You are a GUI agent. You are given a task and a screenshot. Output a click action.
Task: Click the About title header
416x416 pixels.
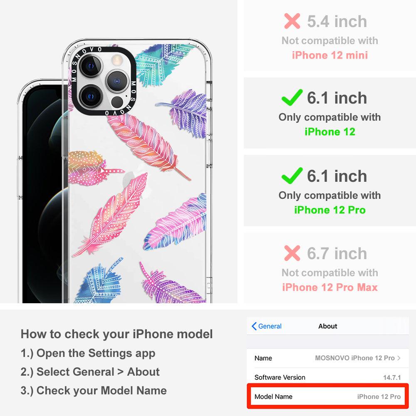328,326
